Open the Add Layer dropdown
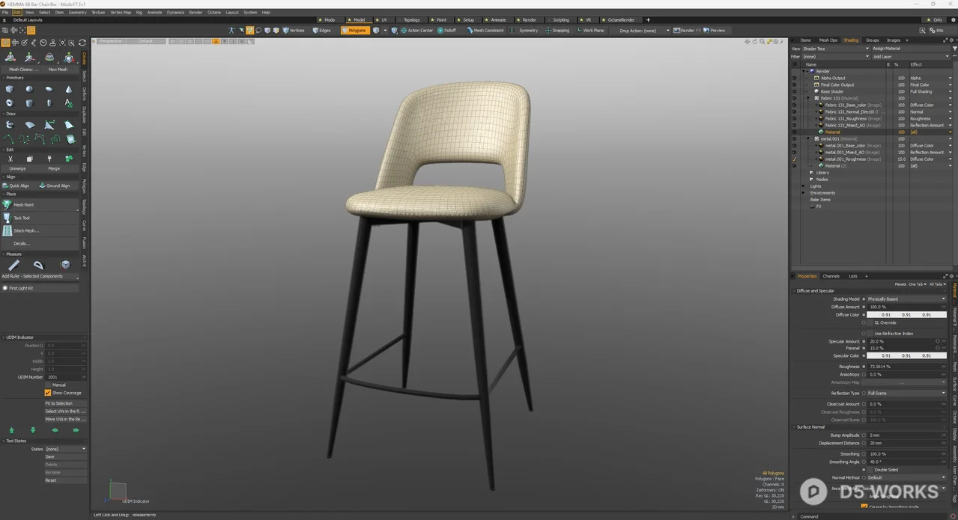This screenshot has height=520, width=958. click(911, 56)
